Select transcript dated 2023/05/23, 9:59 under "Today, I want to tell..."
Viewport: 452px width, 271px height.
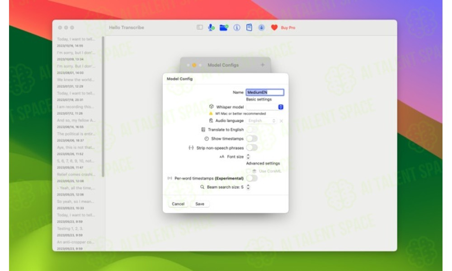tap(76, 218)
